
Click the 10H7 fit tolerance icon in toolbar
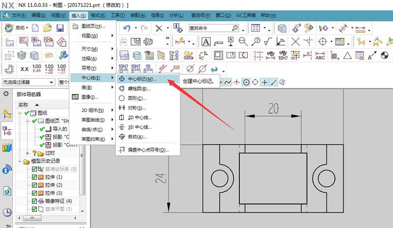pos(283,56)
